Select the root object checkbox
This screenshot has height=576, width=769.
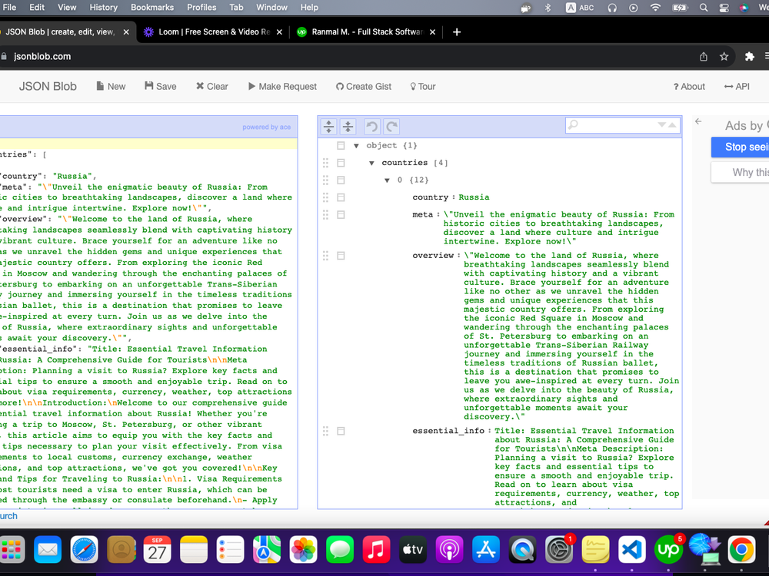point(342,145)
